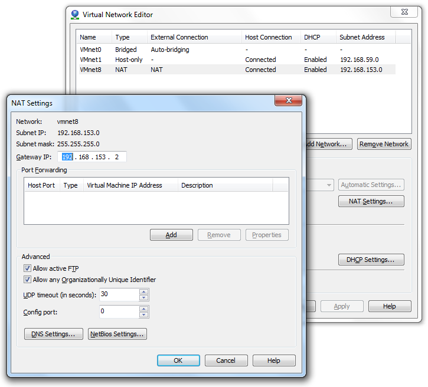The image size is (428, 387).
Task: Click NAT Settings button in Virtual Network Editor
Action: [371, 201]
